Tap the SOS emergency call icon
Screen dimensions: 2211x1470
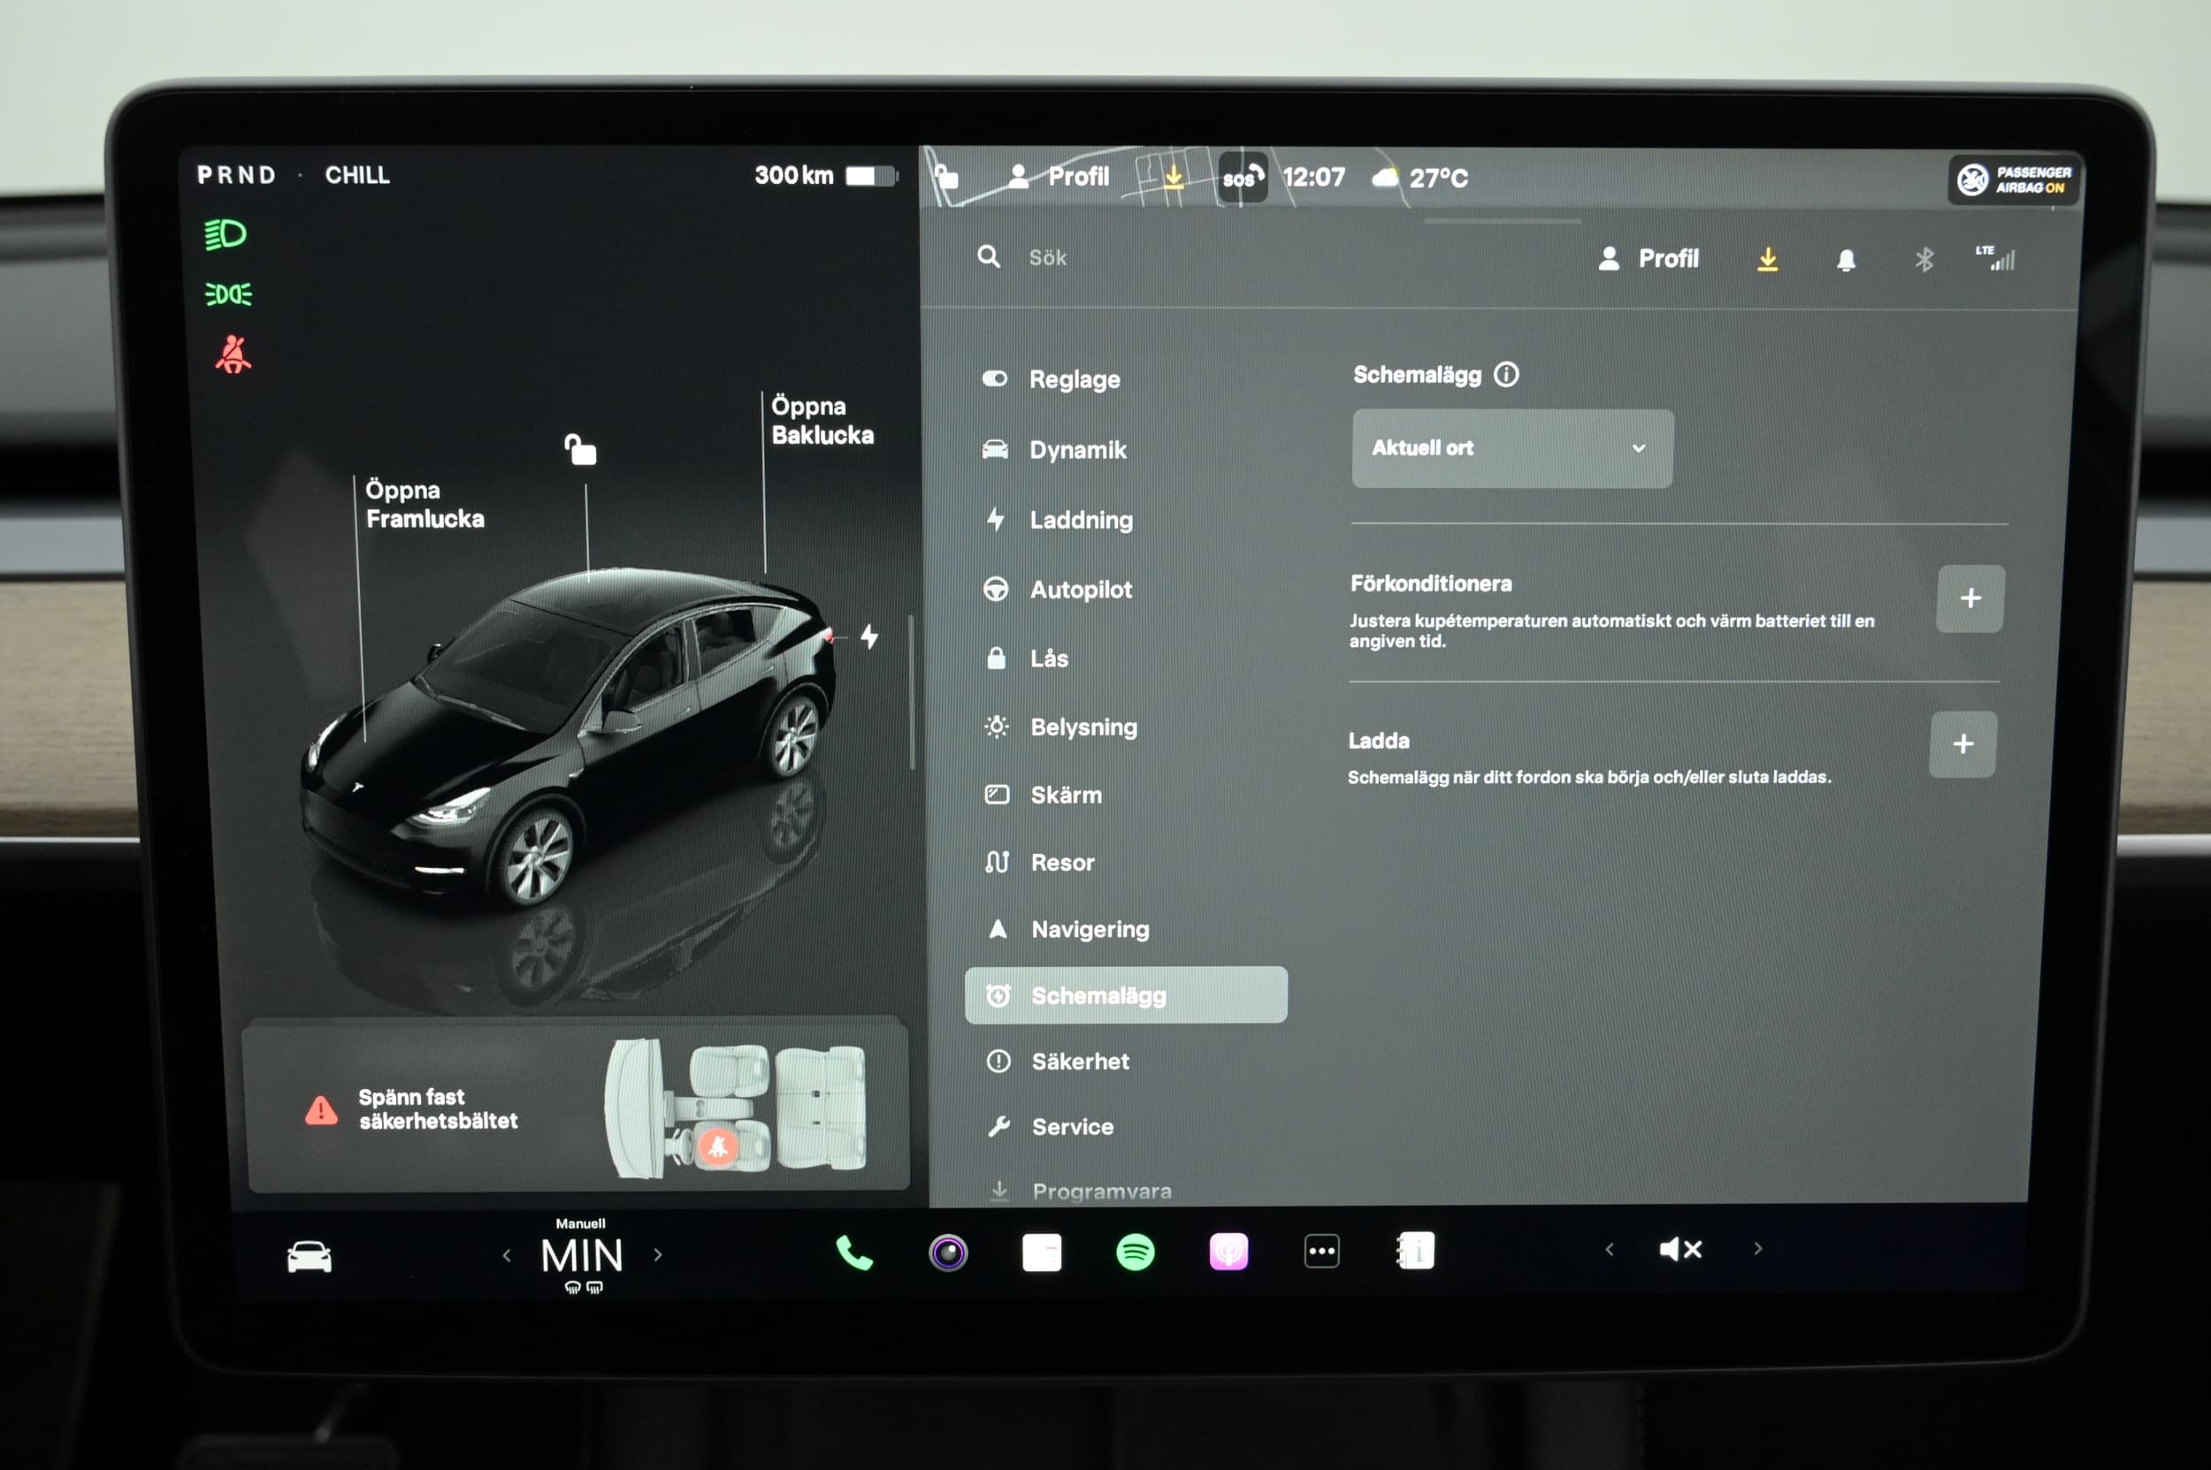[1243, 177]
